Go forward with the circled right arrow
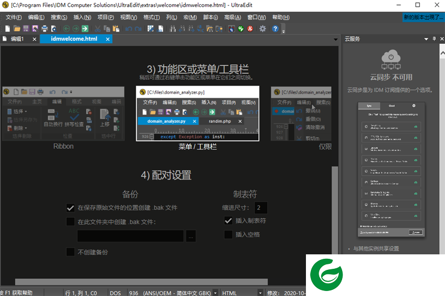Viewport: 445px width, 296px height. pos(76,29)
